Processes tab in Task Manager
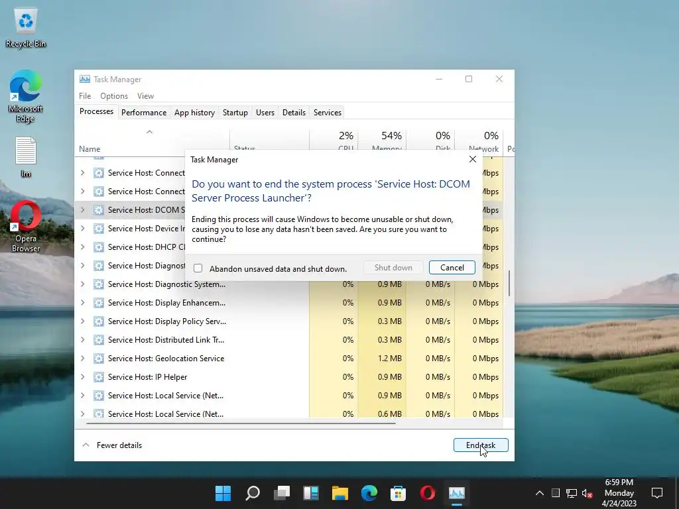Screen dimensions: 679x509 click(x=96, y=111)
